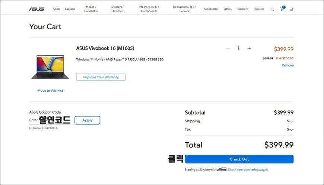Open the Register menu item
Image resolution: width=324 pixels, height=185 pixels.
pyautogui.click(x=259, y=9)
